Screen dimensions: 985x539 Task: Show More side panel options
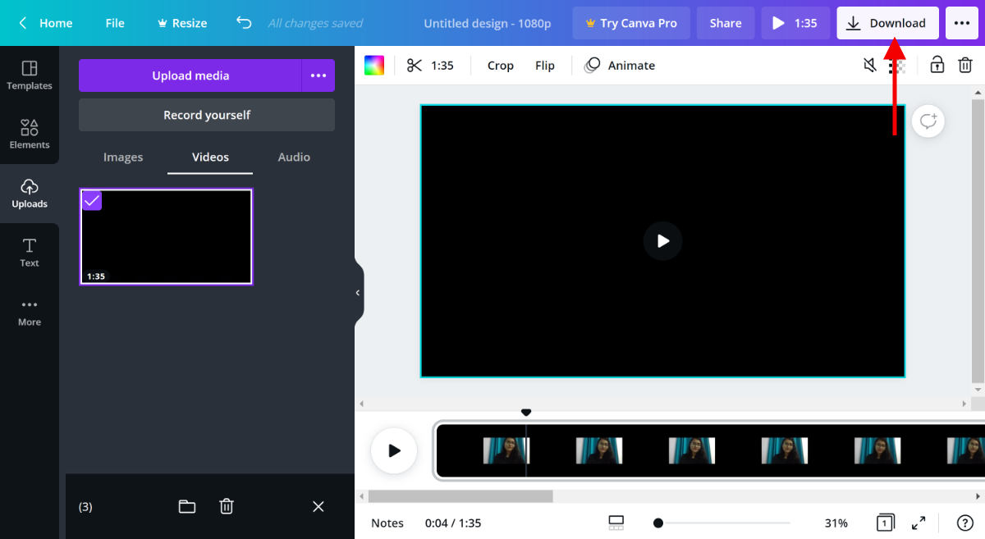30,312
